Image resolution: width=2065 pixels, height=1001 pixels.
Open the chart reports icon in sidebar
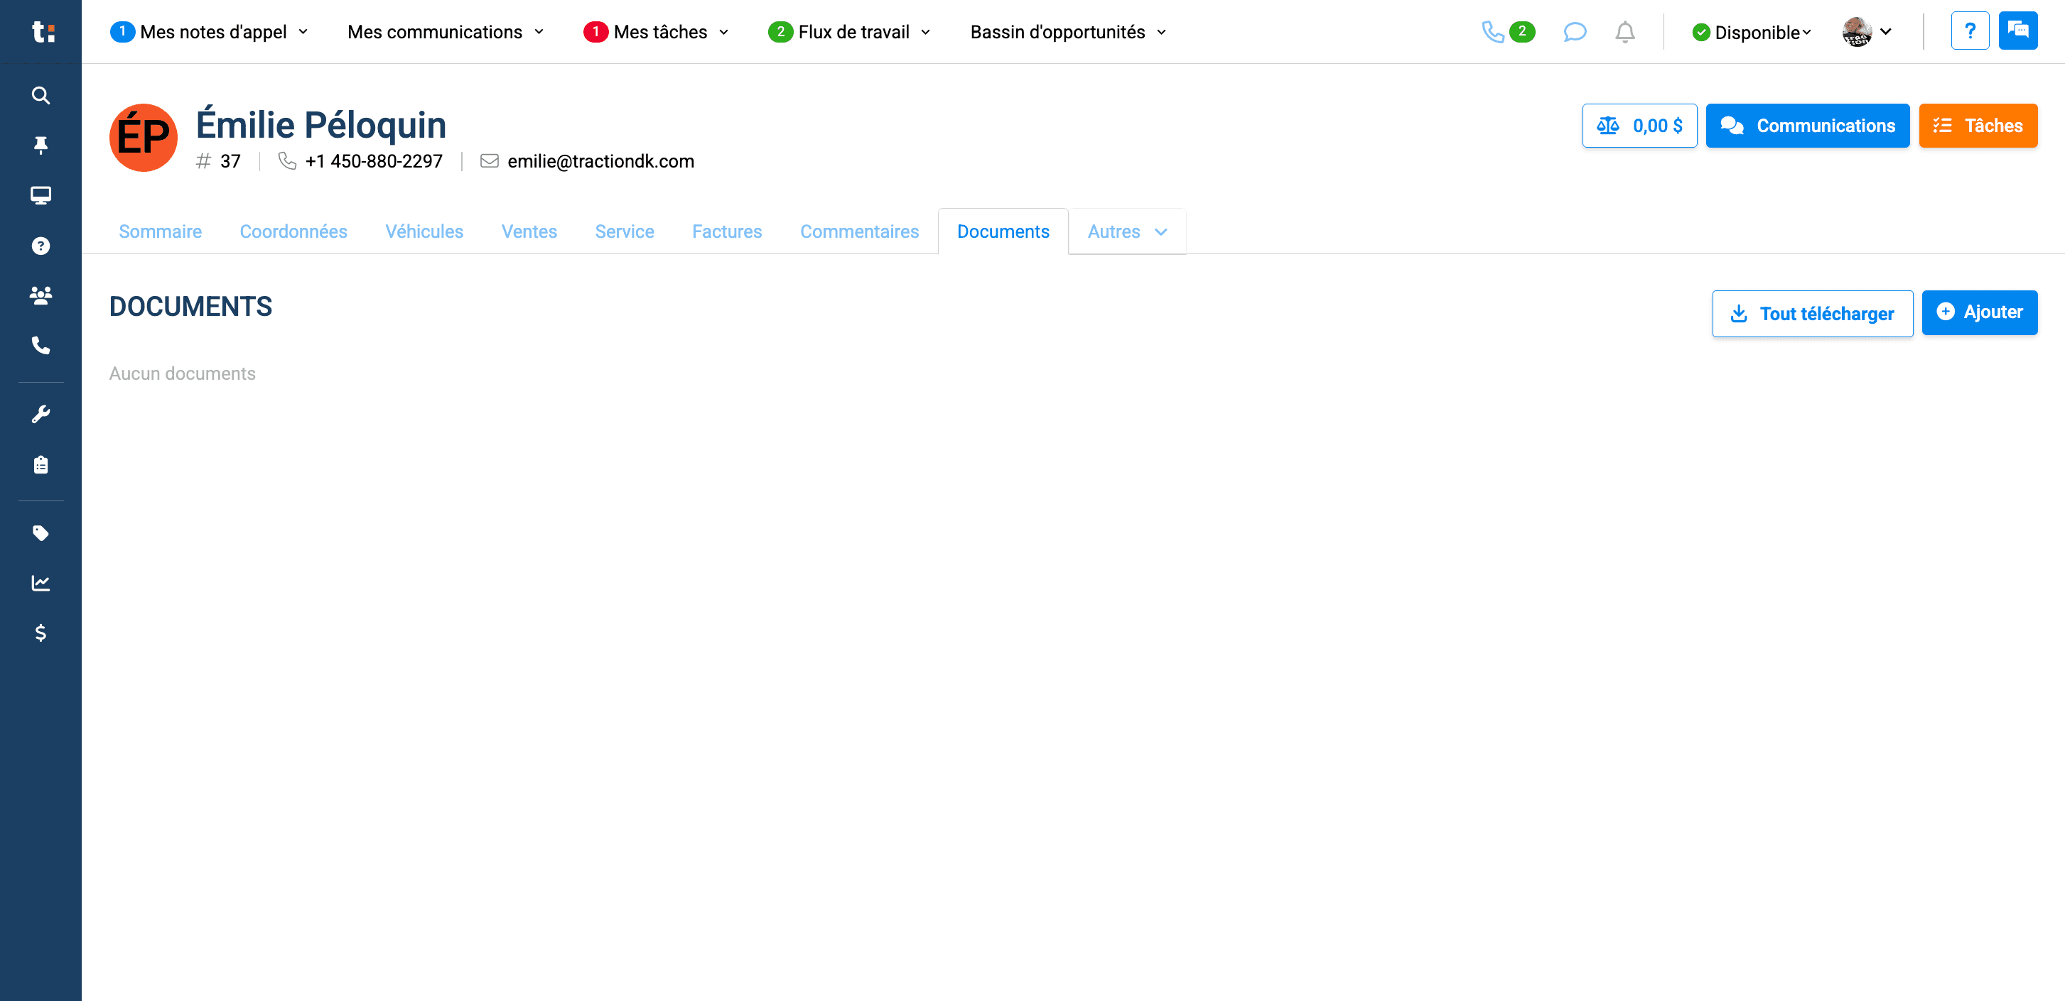[40, 583]
